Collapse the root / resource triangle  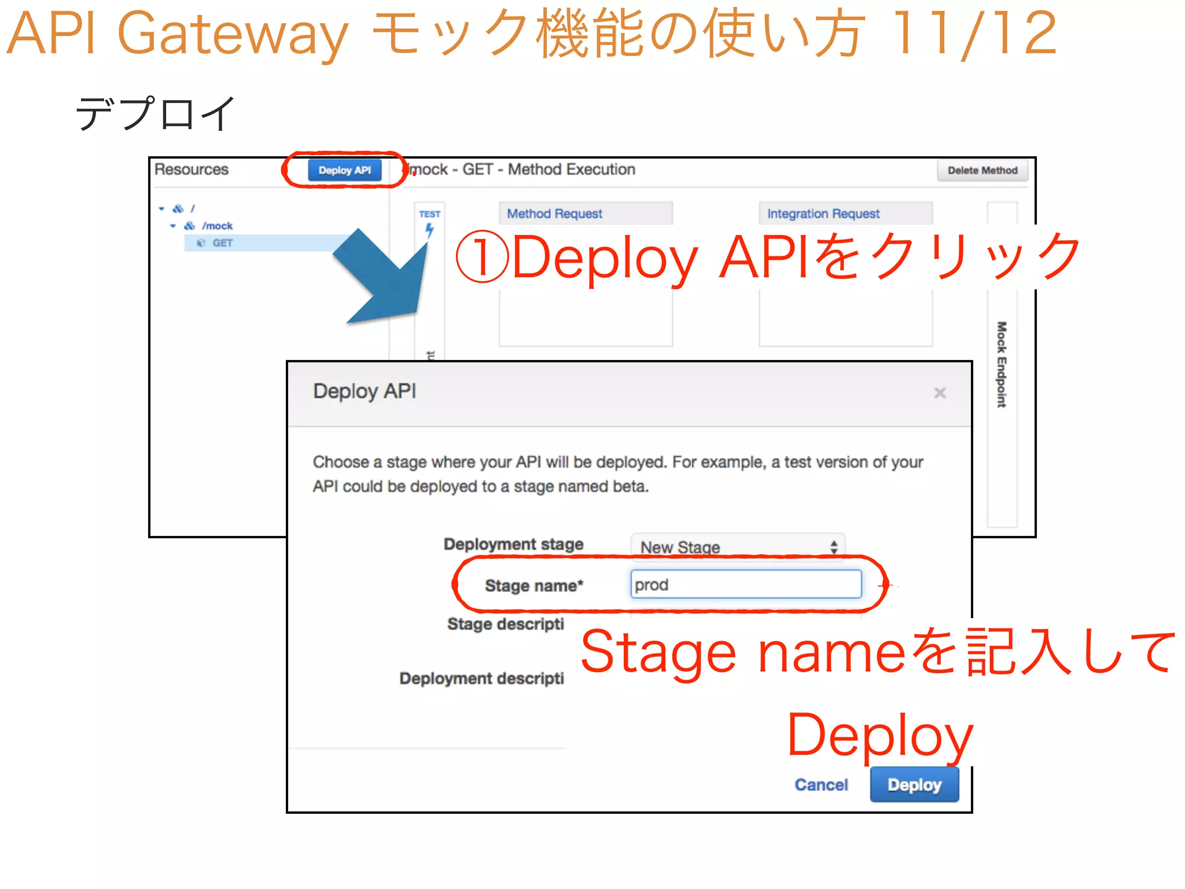click(x=161, y=208)
